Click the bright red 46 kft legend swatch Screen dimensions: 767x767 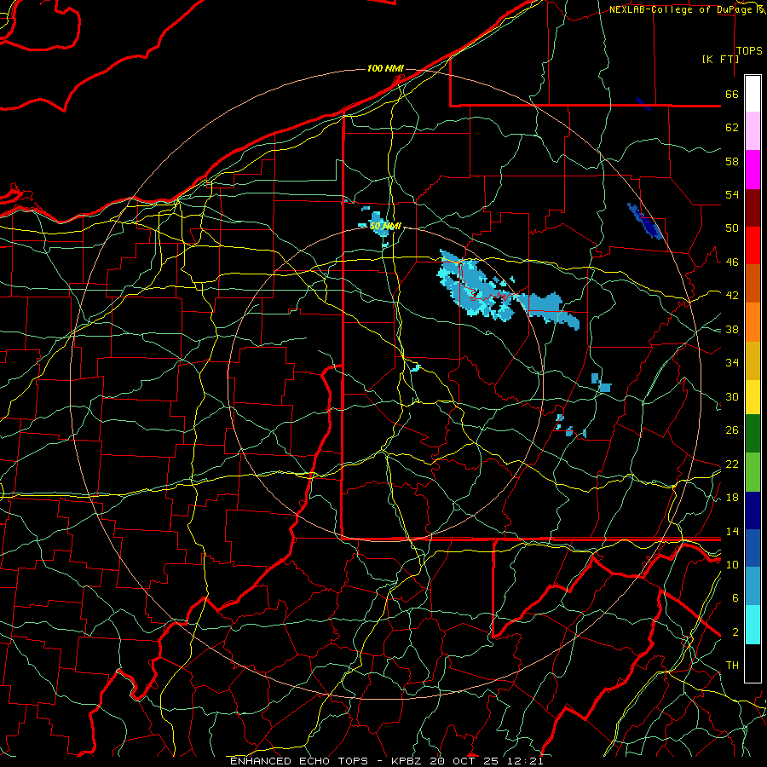tap(753, 245)
